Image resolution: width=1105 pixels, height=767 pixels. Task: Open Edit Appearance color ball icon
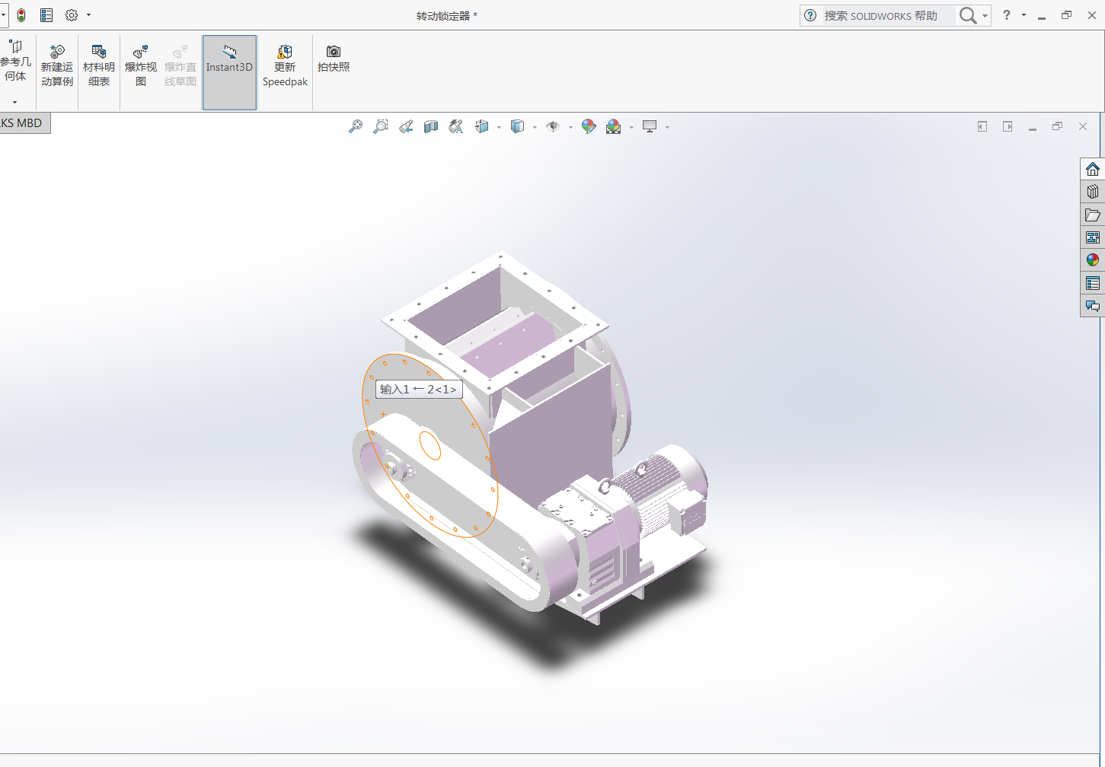(589, 127)
